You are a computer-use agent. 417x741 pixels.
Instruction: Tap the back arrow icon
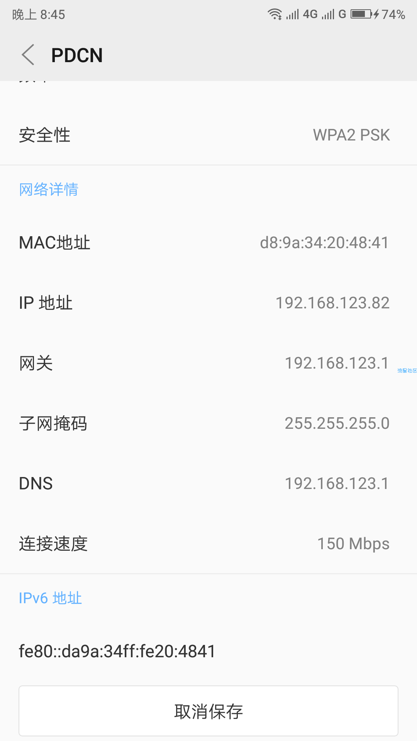[28, 55]
